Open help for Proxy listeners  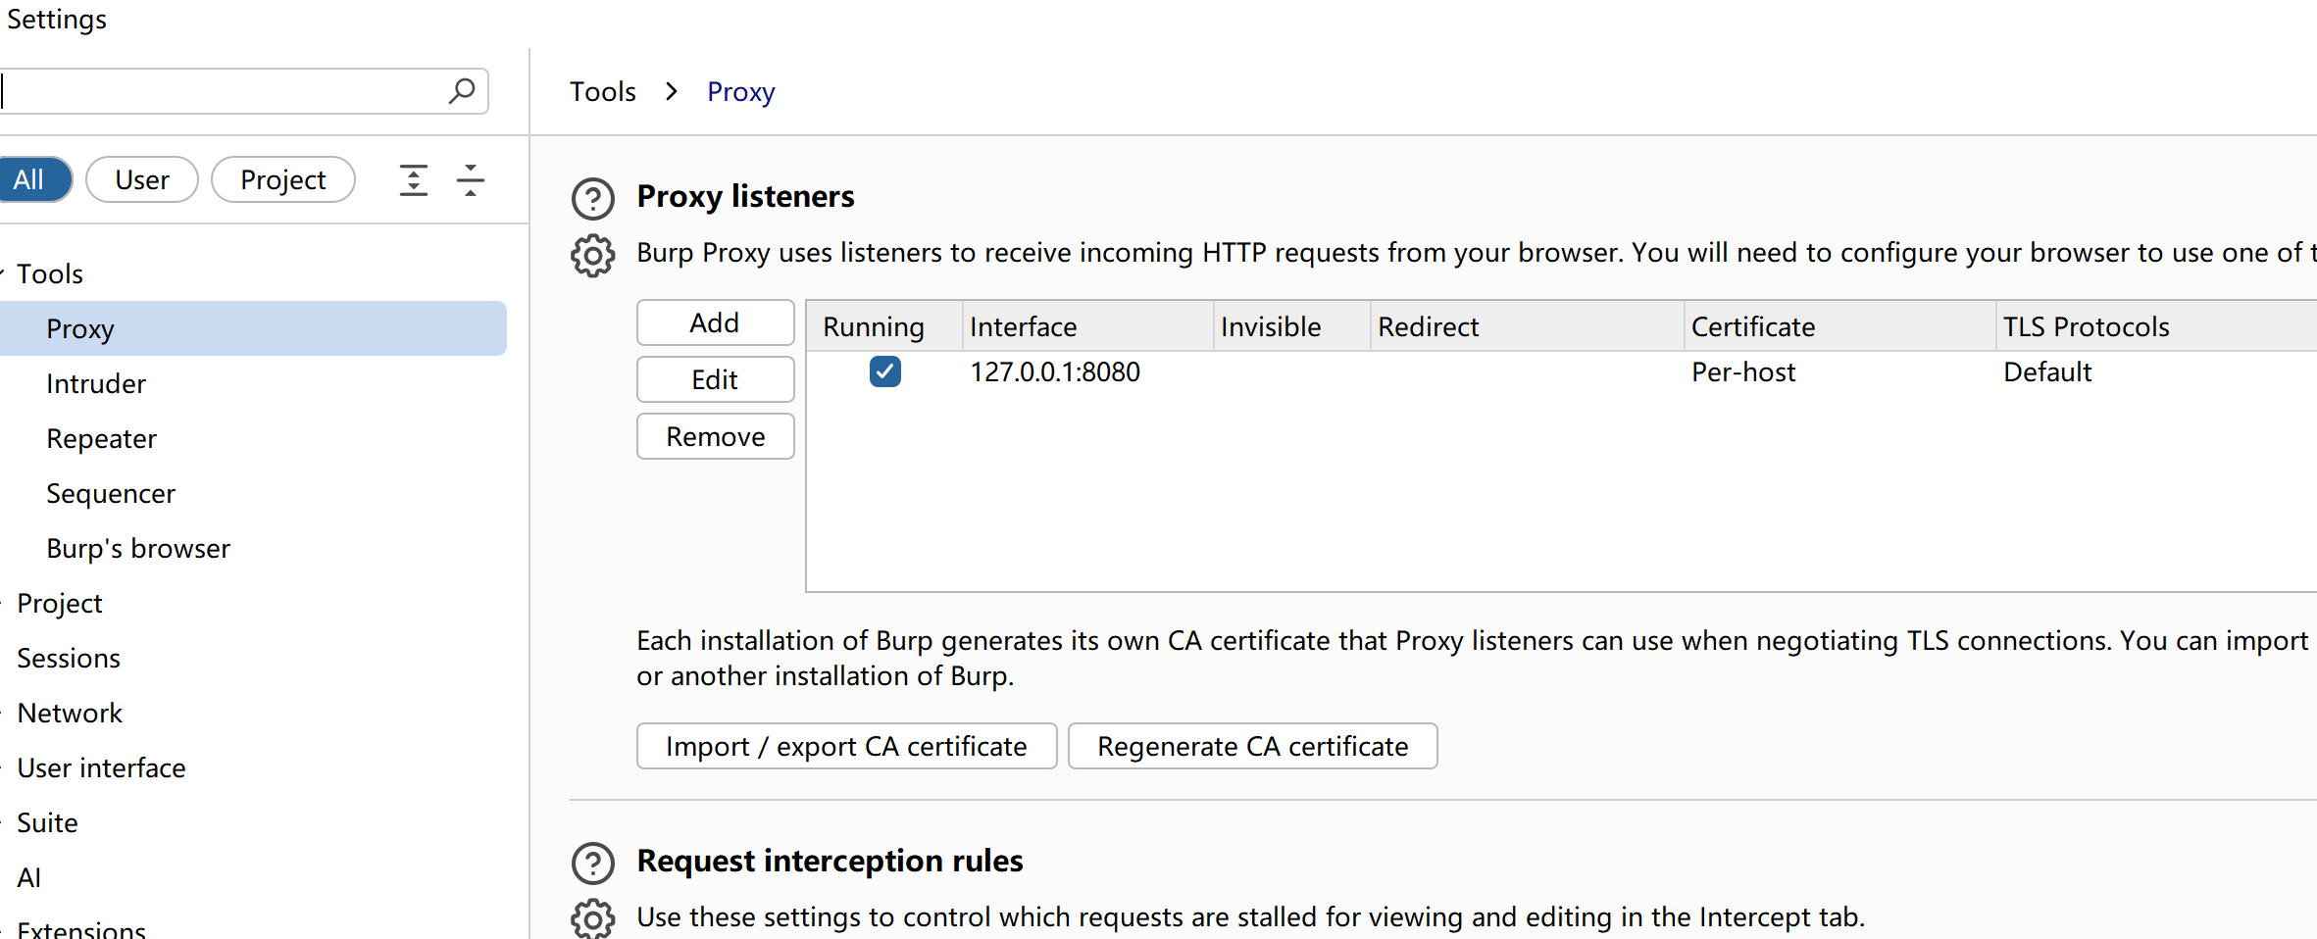click(592, 199)
